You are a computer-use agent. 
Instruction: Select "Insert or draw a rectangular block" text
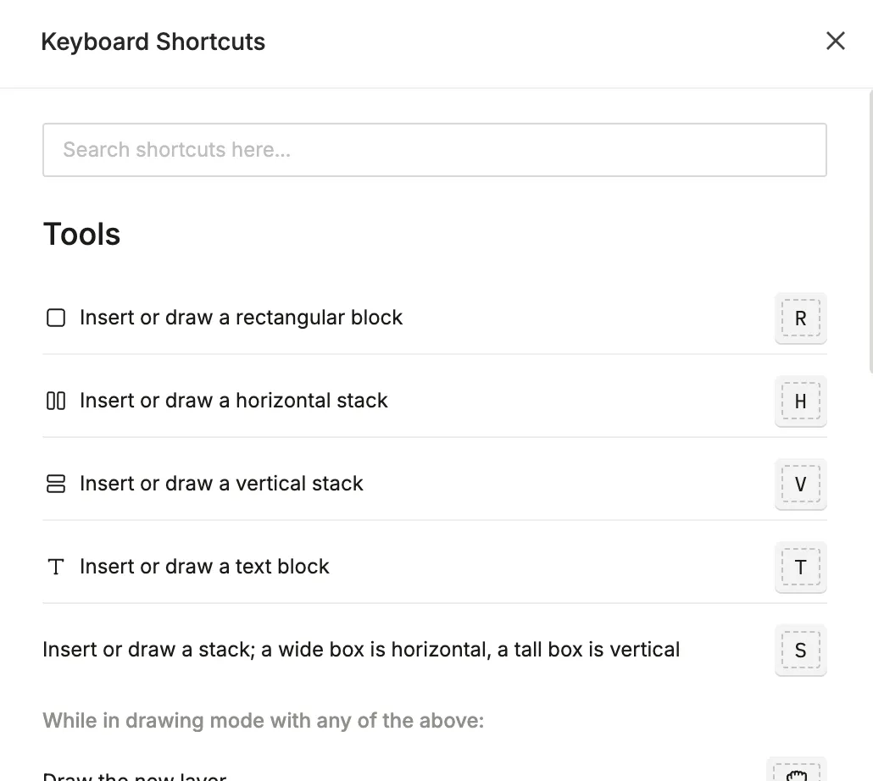241,318
